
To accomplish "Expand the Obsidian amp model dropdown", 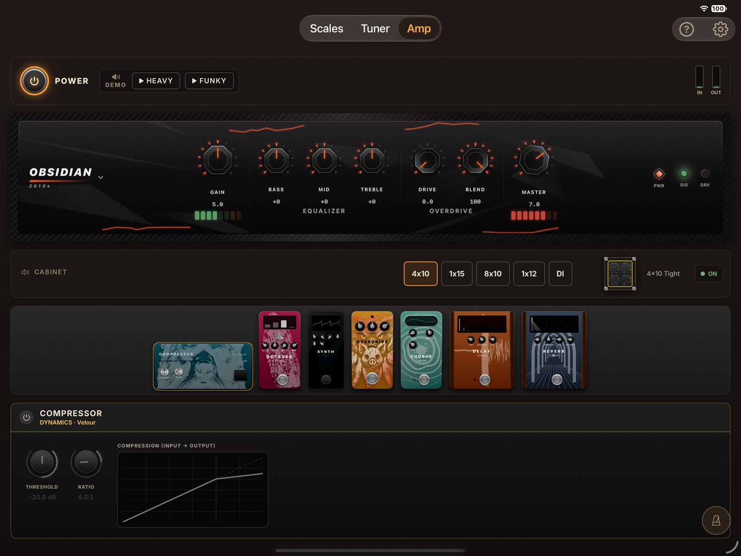I will pyautogui.click(x=100, y=177).
